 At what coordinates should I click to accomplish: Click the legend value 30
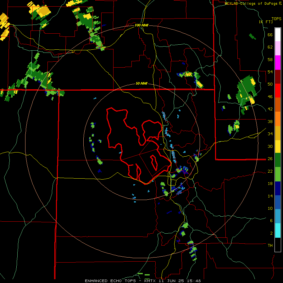270,146
